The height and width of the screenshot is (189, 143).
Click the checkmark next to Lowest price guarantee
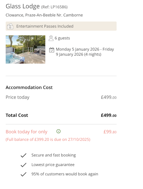pyautogui.click(x=24, y=165)
